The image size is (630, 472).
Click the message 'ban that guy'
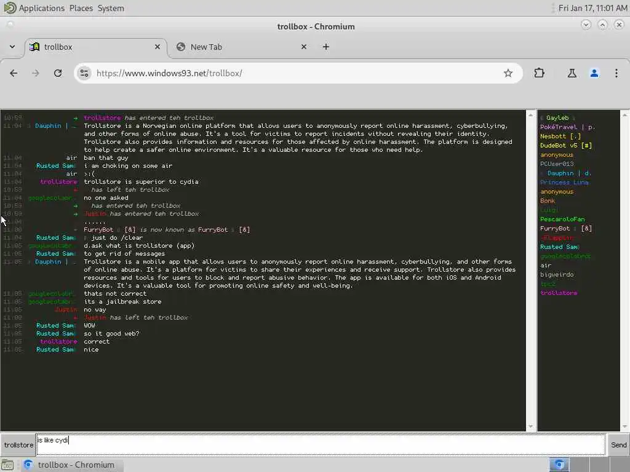pyautogui.click(x=106, y=158)
